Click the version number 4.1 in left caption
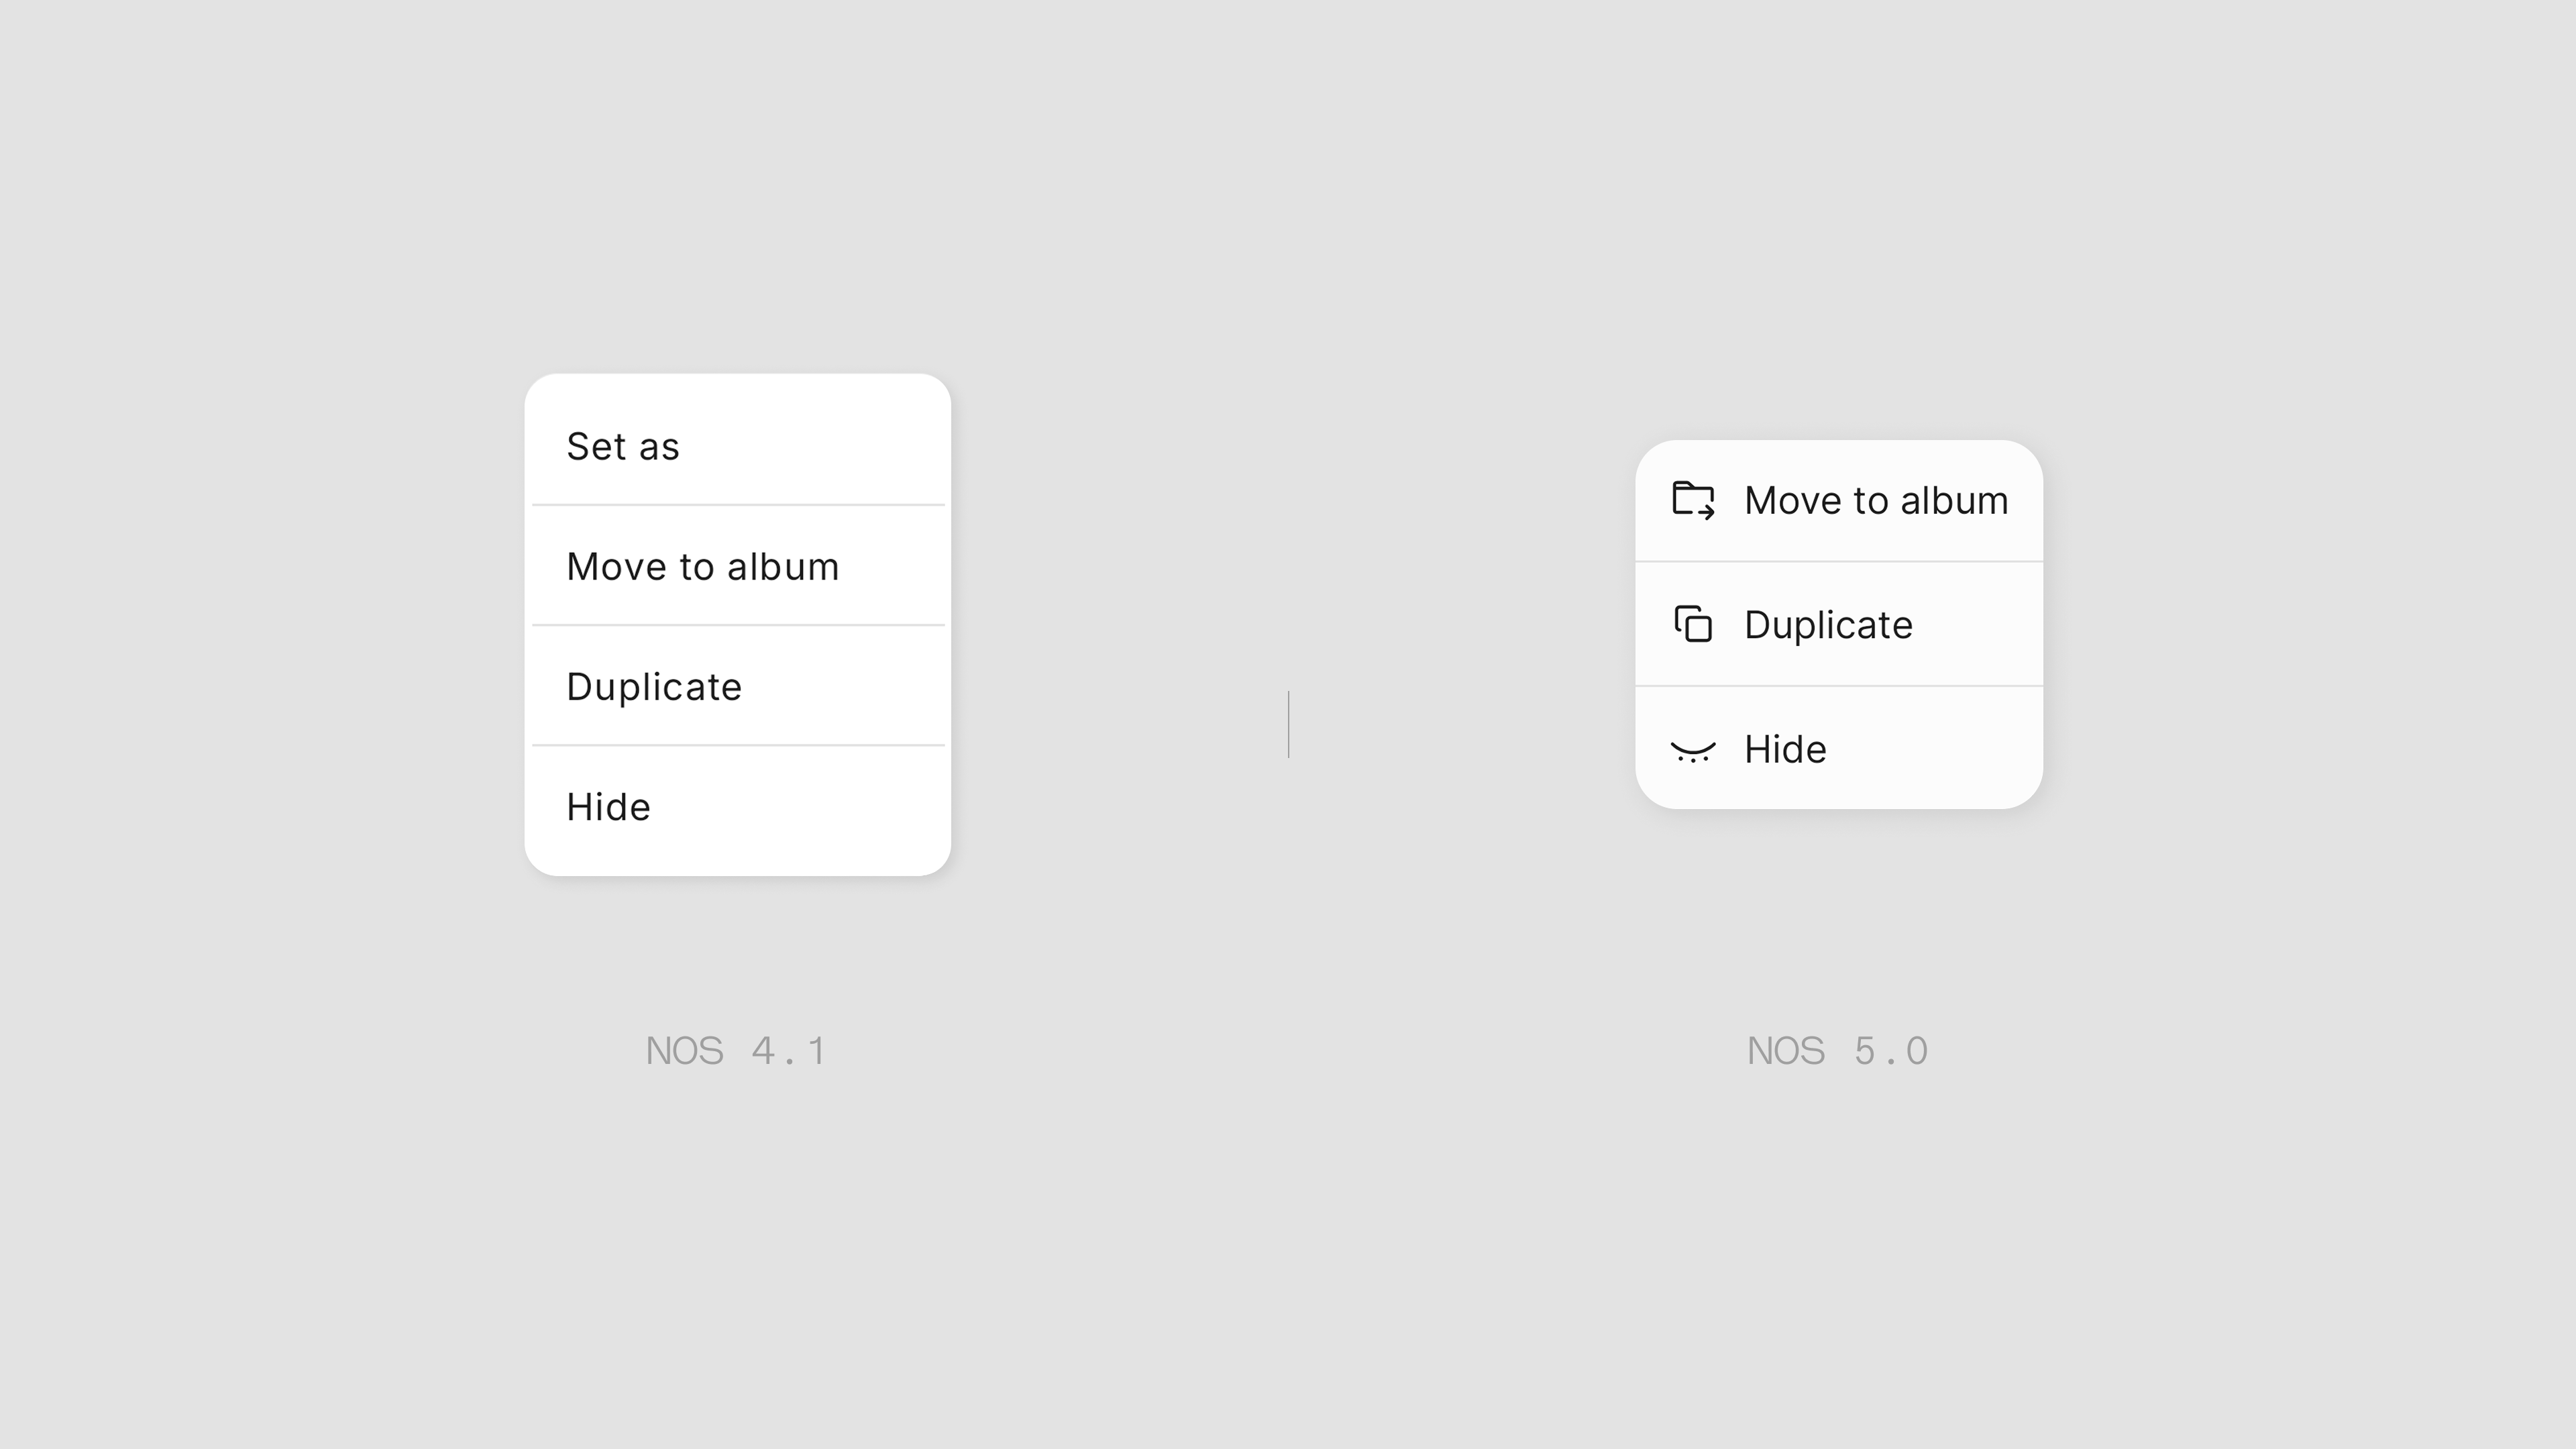Viewport: 2576px width, 1449px height. coord(788,1051)
